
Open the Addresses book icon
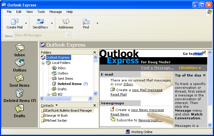pyautogui.click(x=66, y=22)
